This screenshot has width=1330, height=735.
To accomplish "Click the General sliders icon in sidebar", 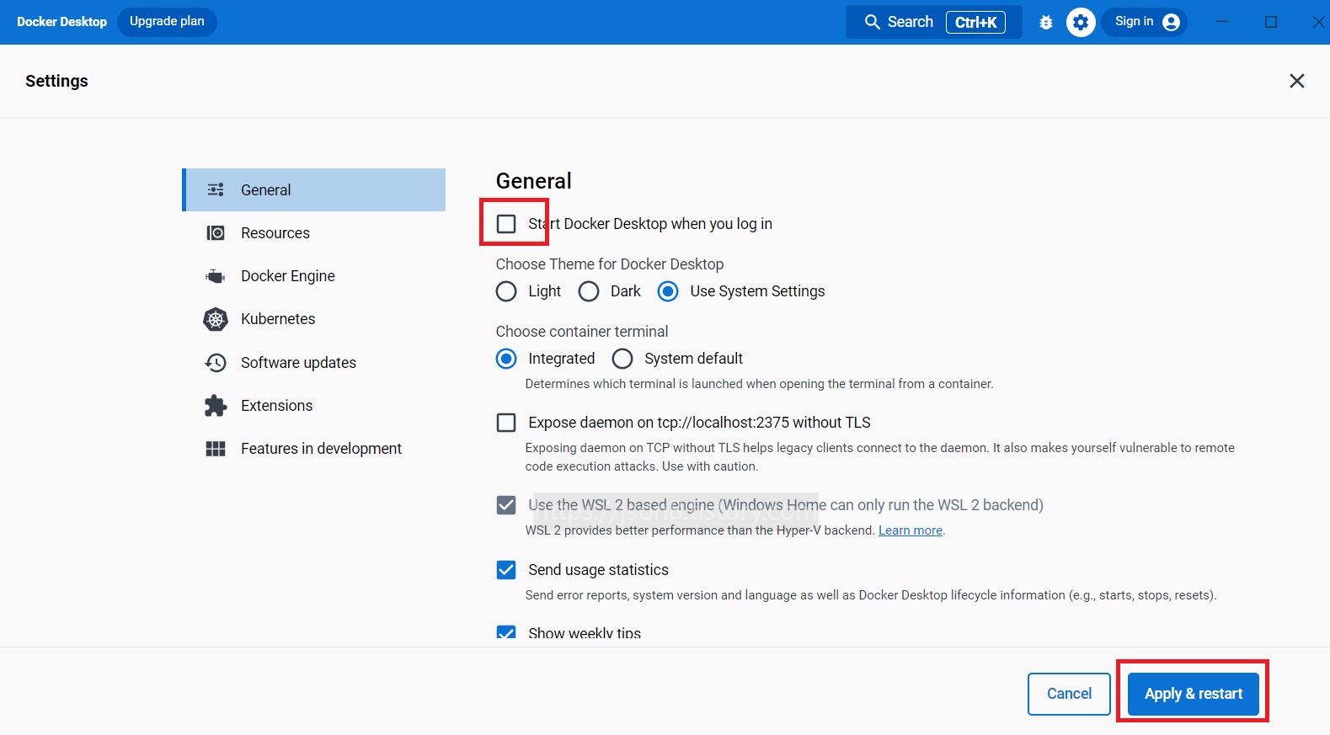I will (x=216, y=190).
